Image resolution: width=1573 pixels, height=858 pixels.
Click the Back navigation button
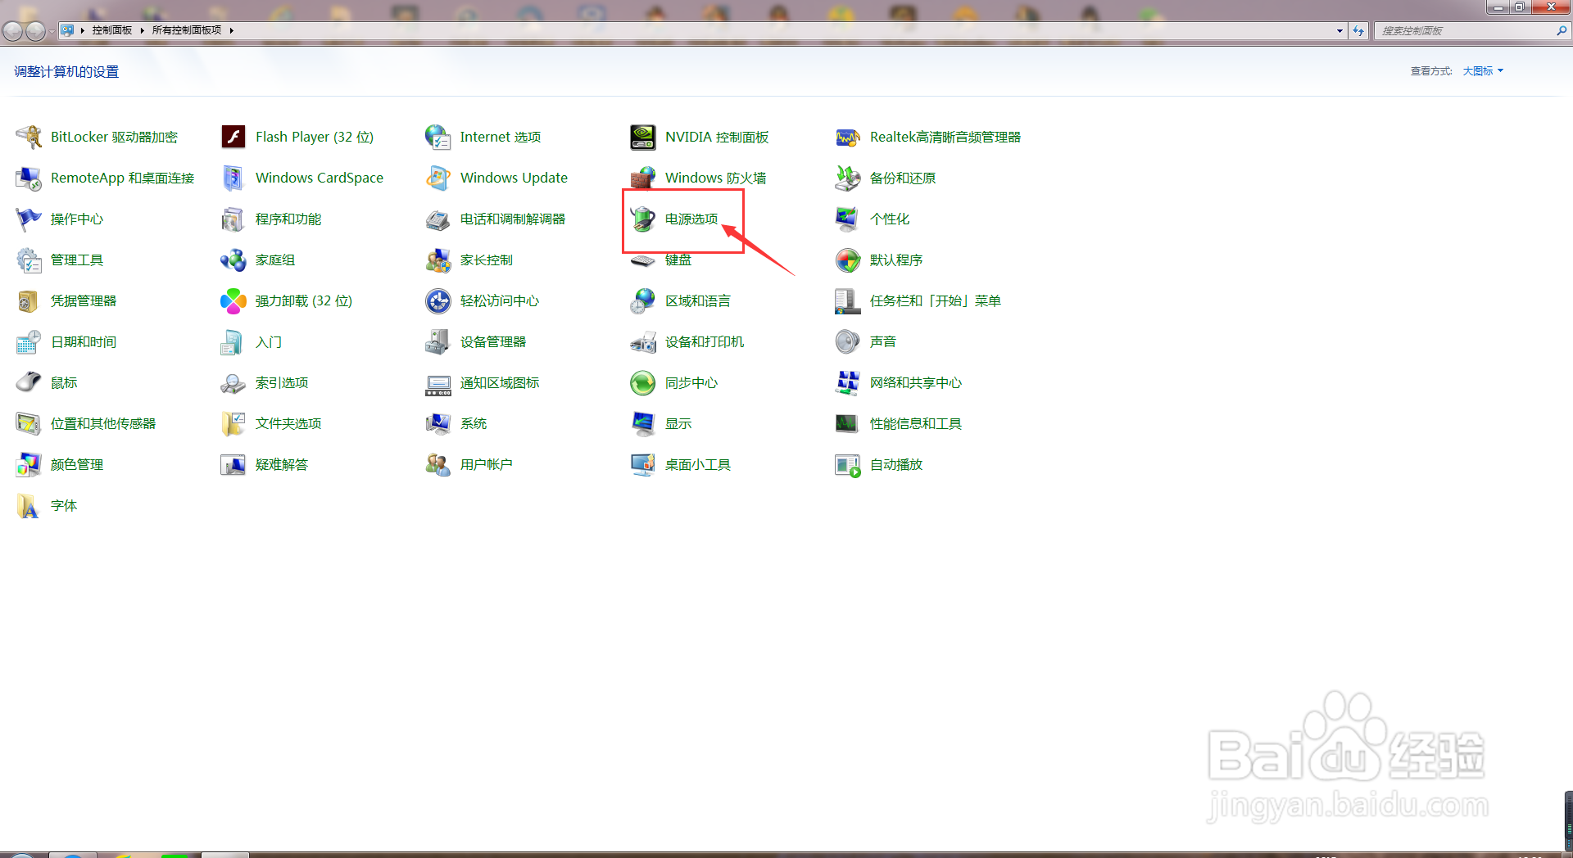pyautogui.click(x=12, y=31)
